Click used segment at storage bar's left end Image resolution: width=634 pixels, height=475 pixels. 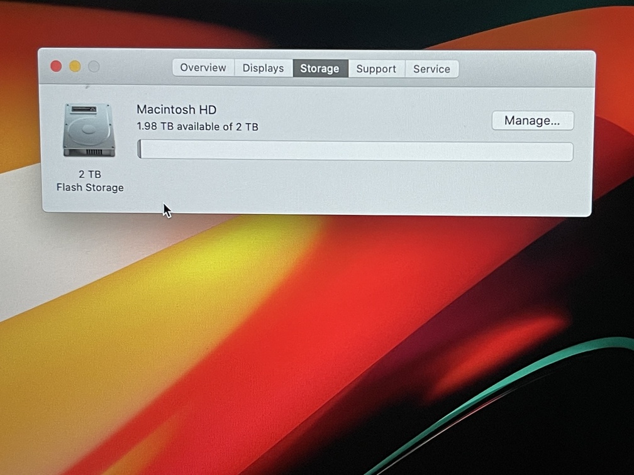(x=140, y=150)
